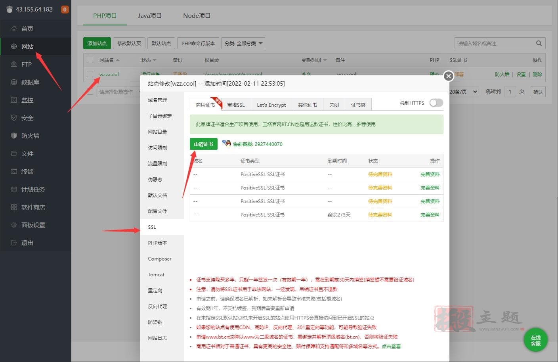Check the wzz.cool row checkbox

(x=90, y=74)
